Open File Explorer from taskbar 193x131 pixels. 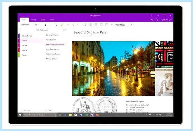70,115
